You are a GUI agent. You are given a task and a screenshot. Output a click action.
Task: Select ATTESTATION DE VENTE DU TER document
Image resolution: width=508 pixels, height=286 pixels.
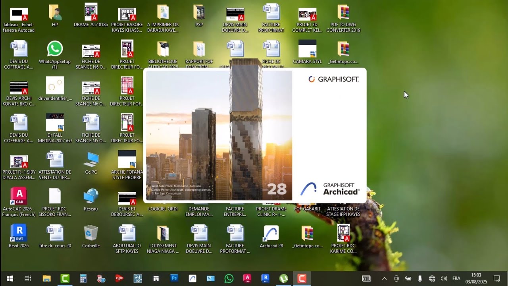pos(55,166)
